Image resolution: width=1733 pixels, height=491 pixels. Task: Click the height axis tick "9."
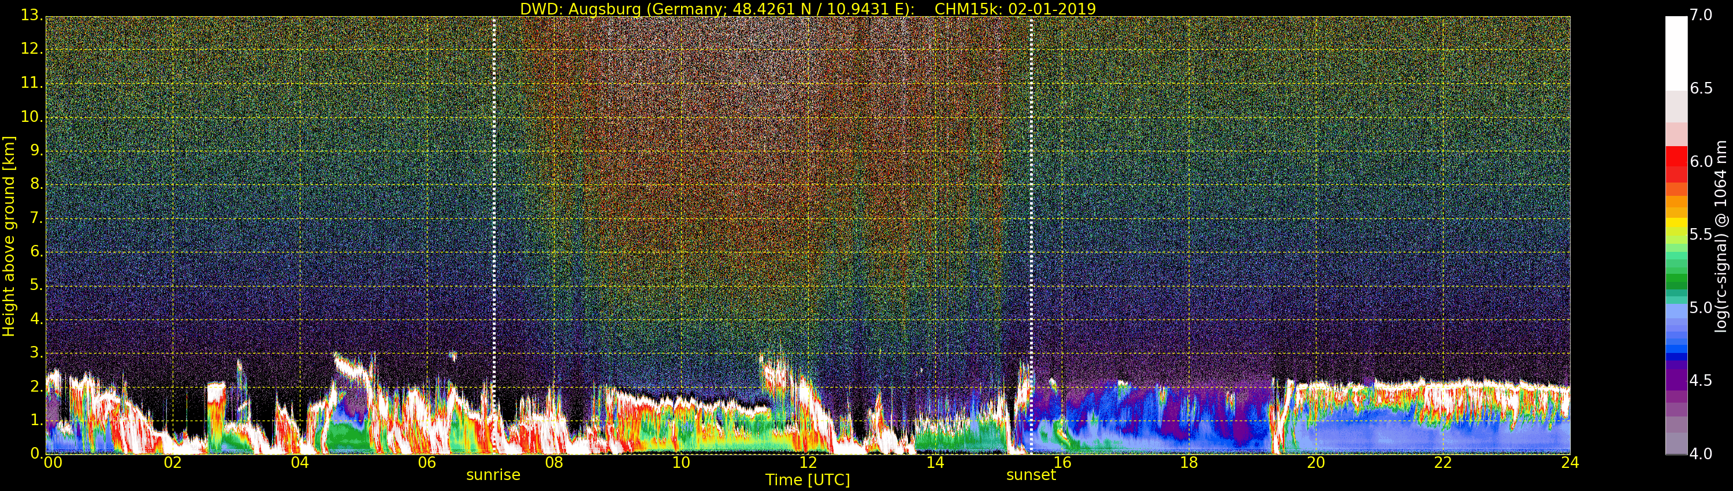click(x=36, y=150)
